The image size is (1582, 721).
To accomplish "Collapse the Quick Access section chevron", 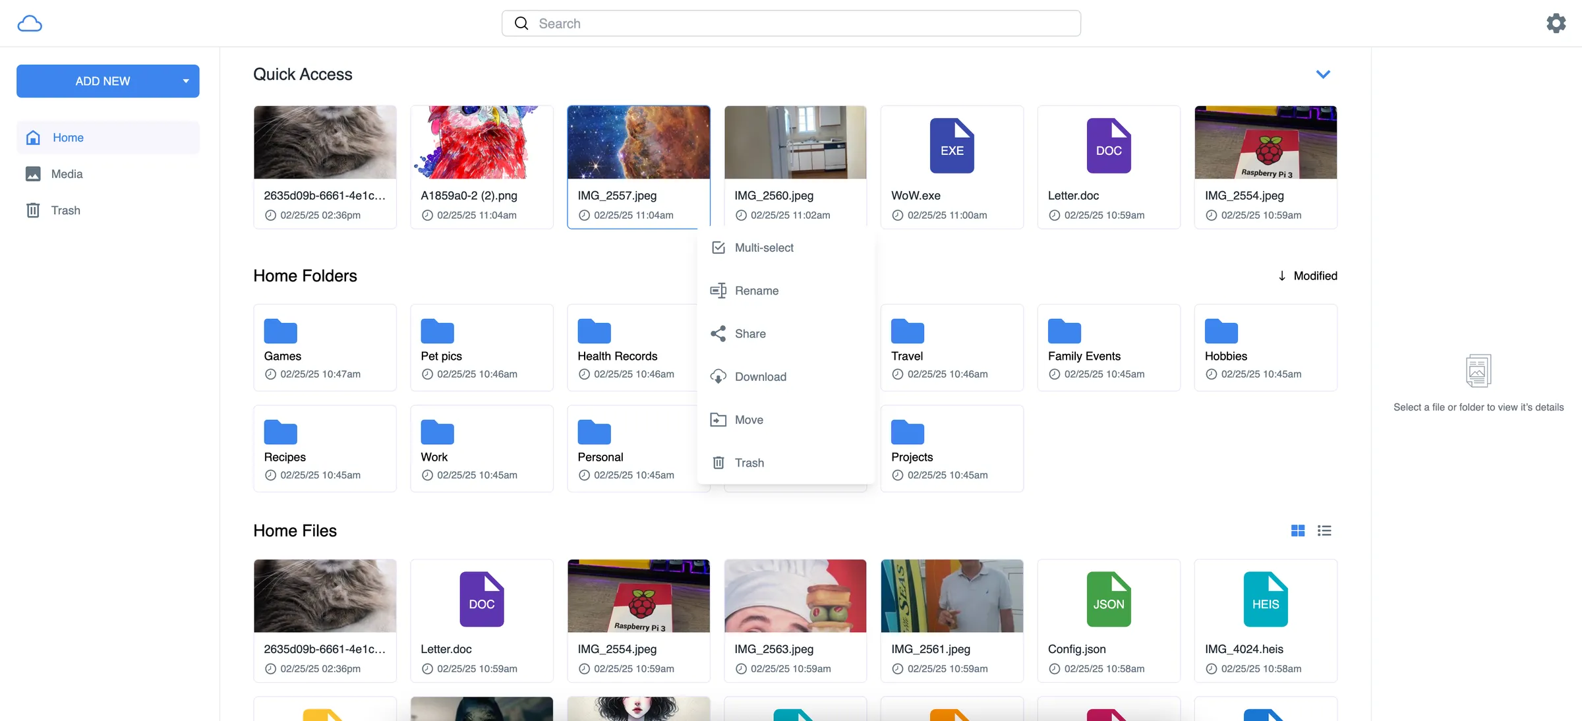I will coord(1324,74).
